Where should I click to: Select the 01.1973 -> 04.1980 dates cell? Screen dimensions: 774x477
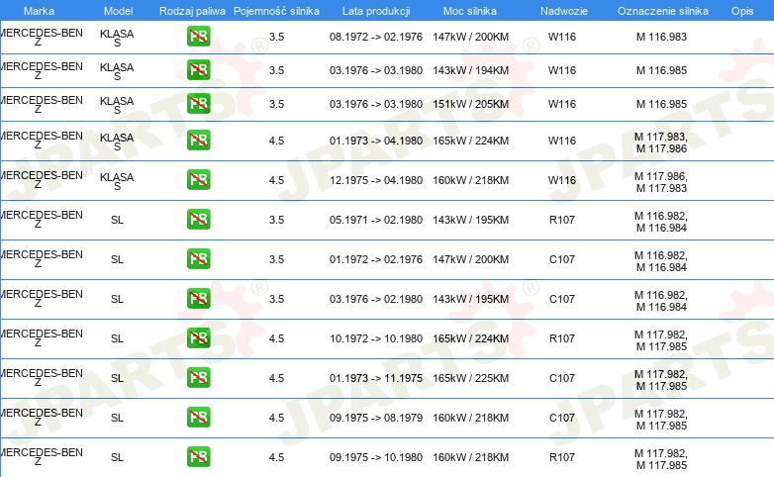click(376, 141)
